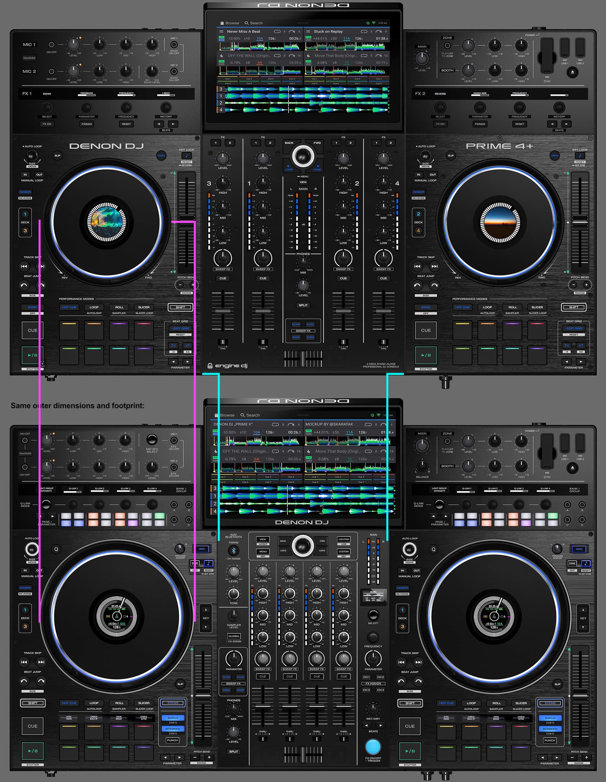Click the Prime 4+ crossfader
606x782 pixels.
303,359
